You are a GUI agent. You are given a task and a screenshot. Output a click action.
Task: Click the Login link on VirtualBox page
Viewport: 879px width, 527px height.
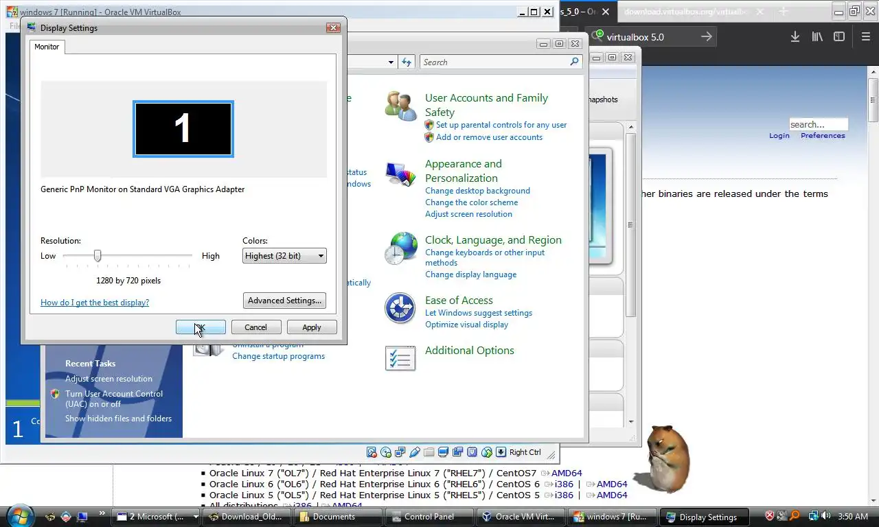pyautogui.click(x=779, y=136)
